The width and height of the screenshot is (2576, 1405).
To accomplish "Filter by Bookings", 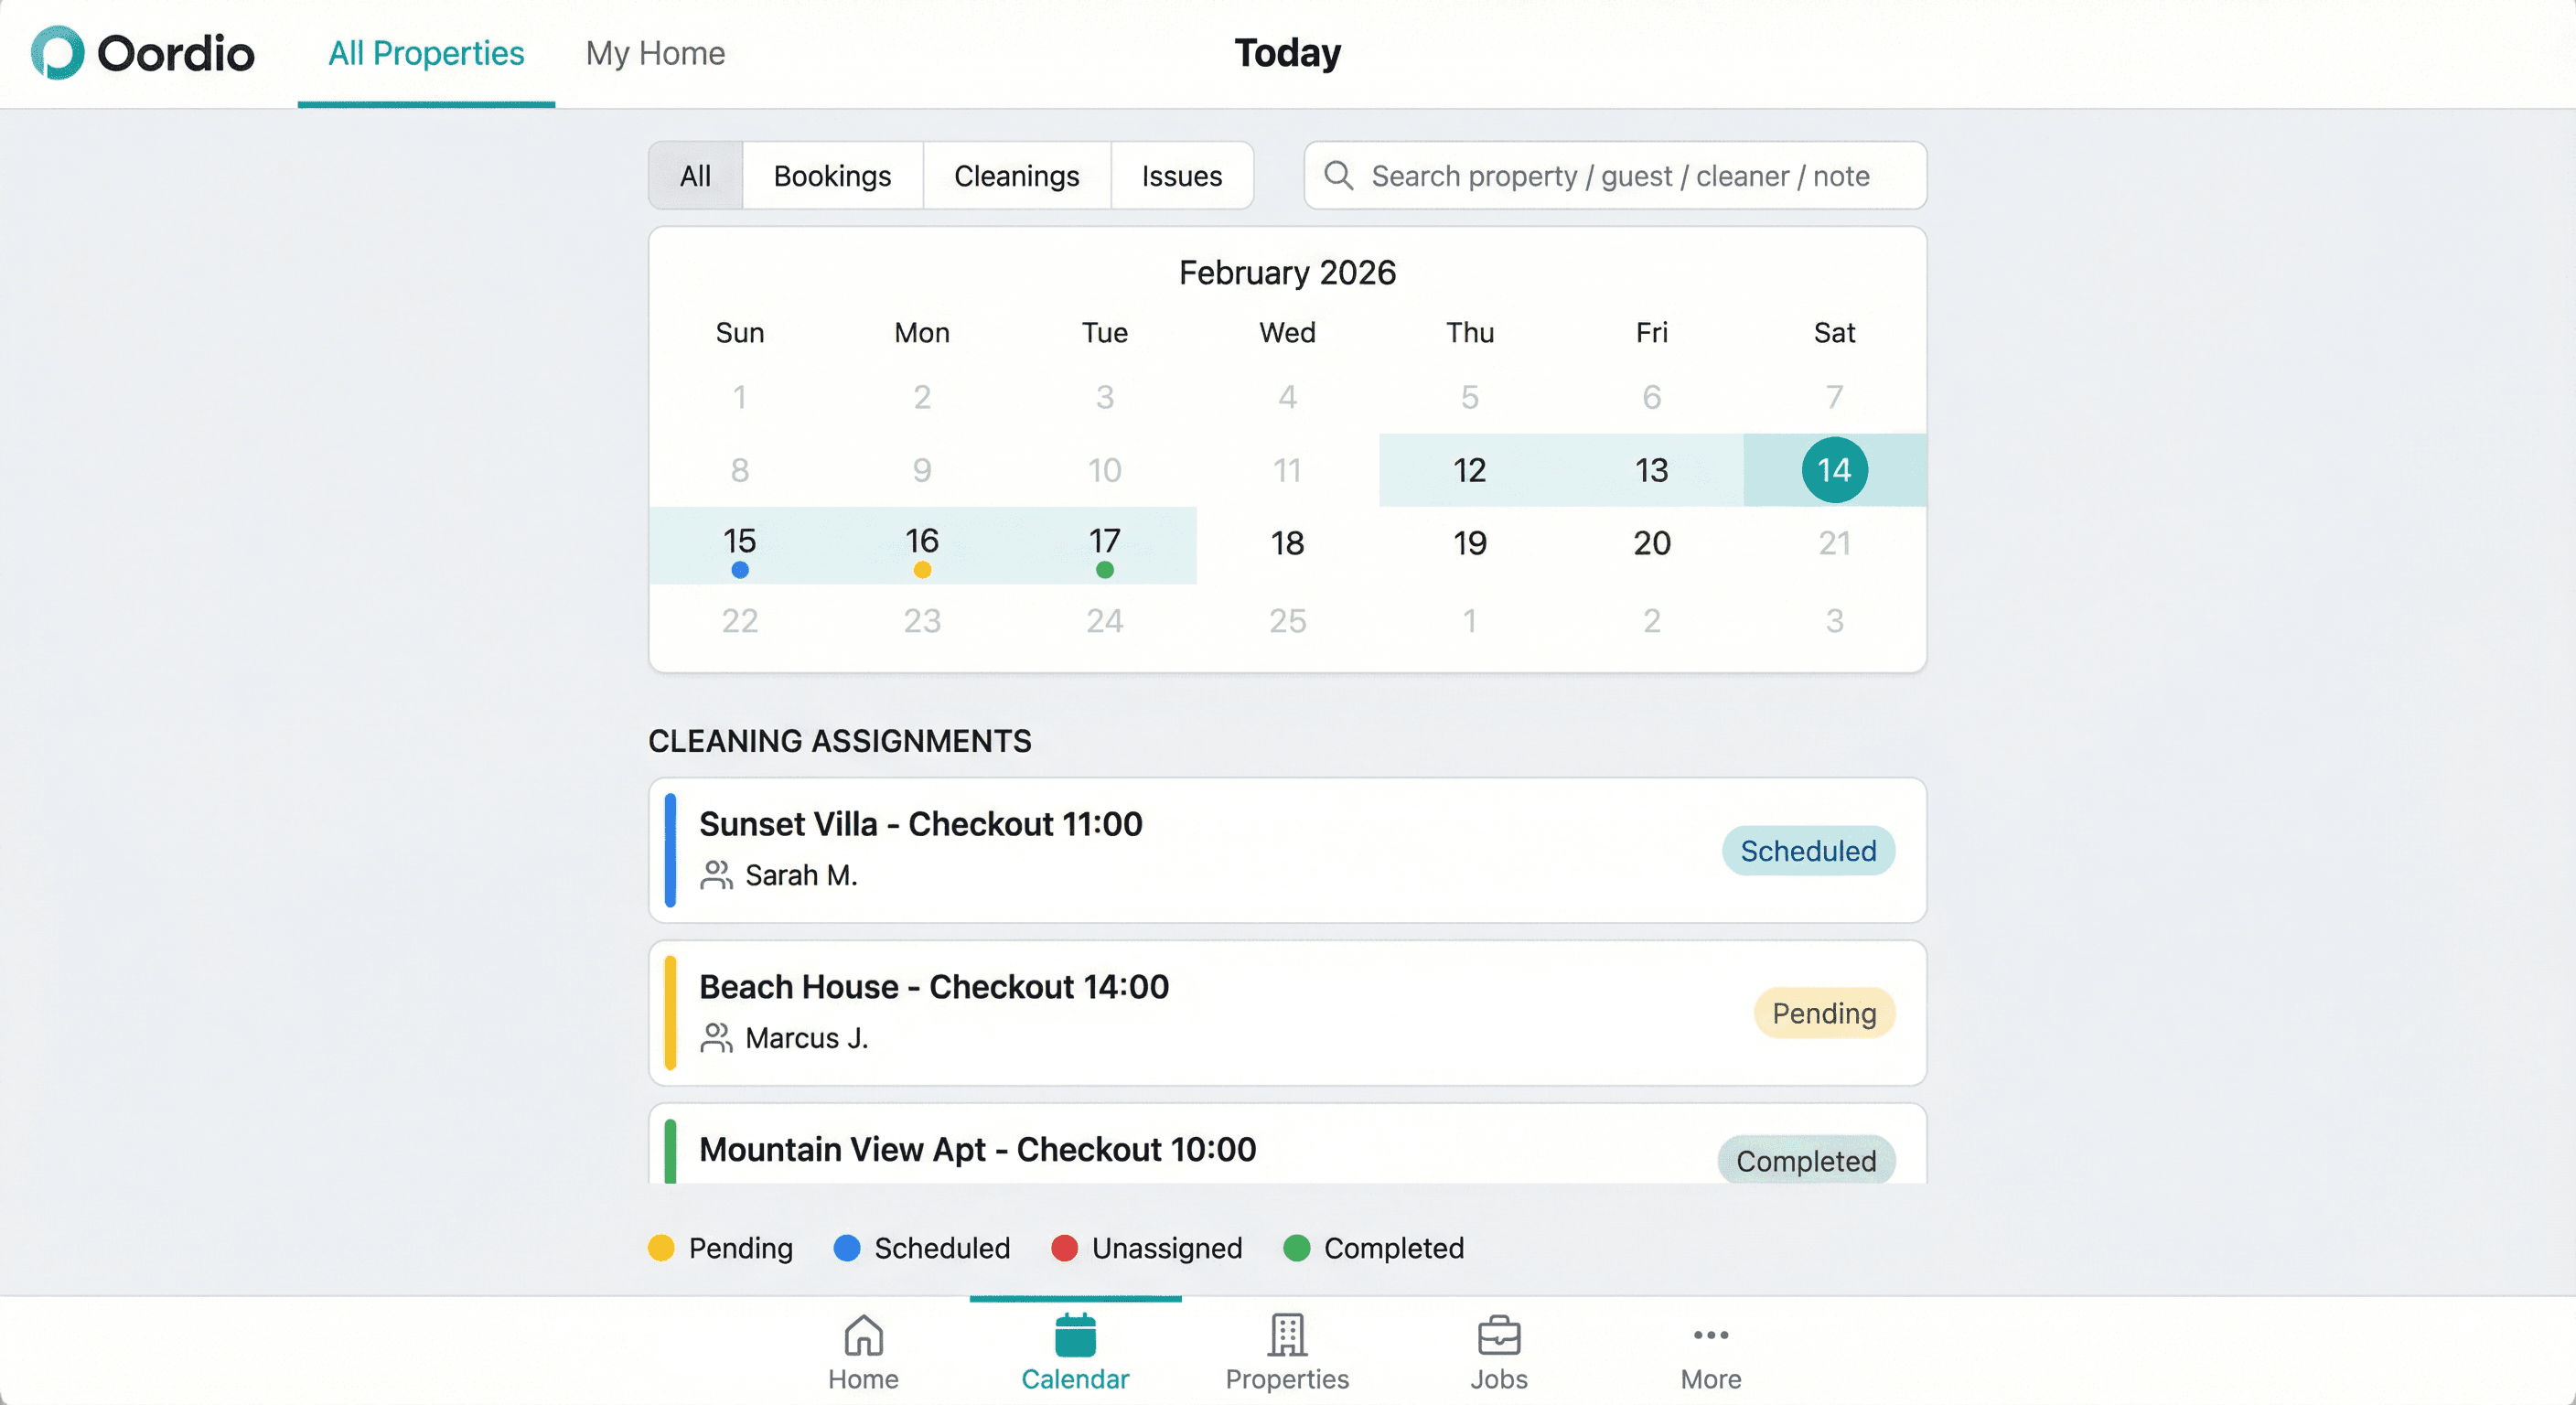I will click(x=832, y=176).
